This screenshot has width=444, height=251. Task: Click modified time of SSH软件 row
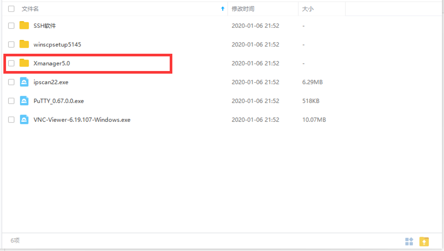tap(255, 26)
